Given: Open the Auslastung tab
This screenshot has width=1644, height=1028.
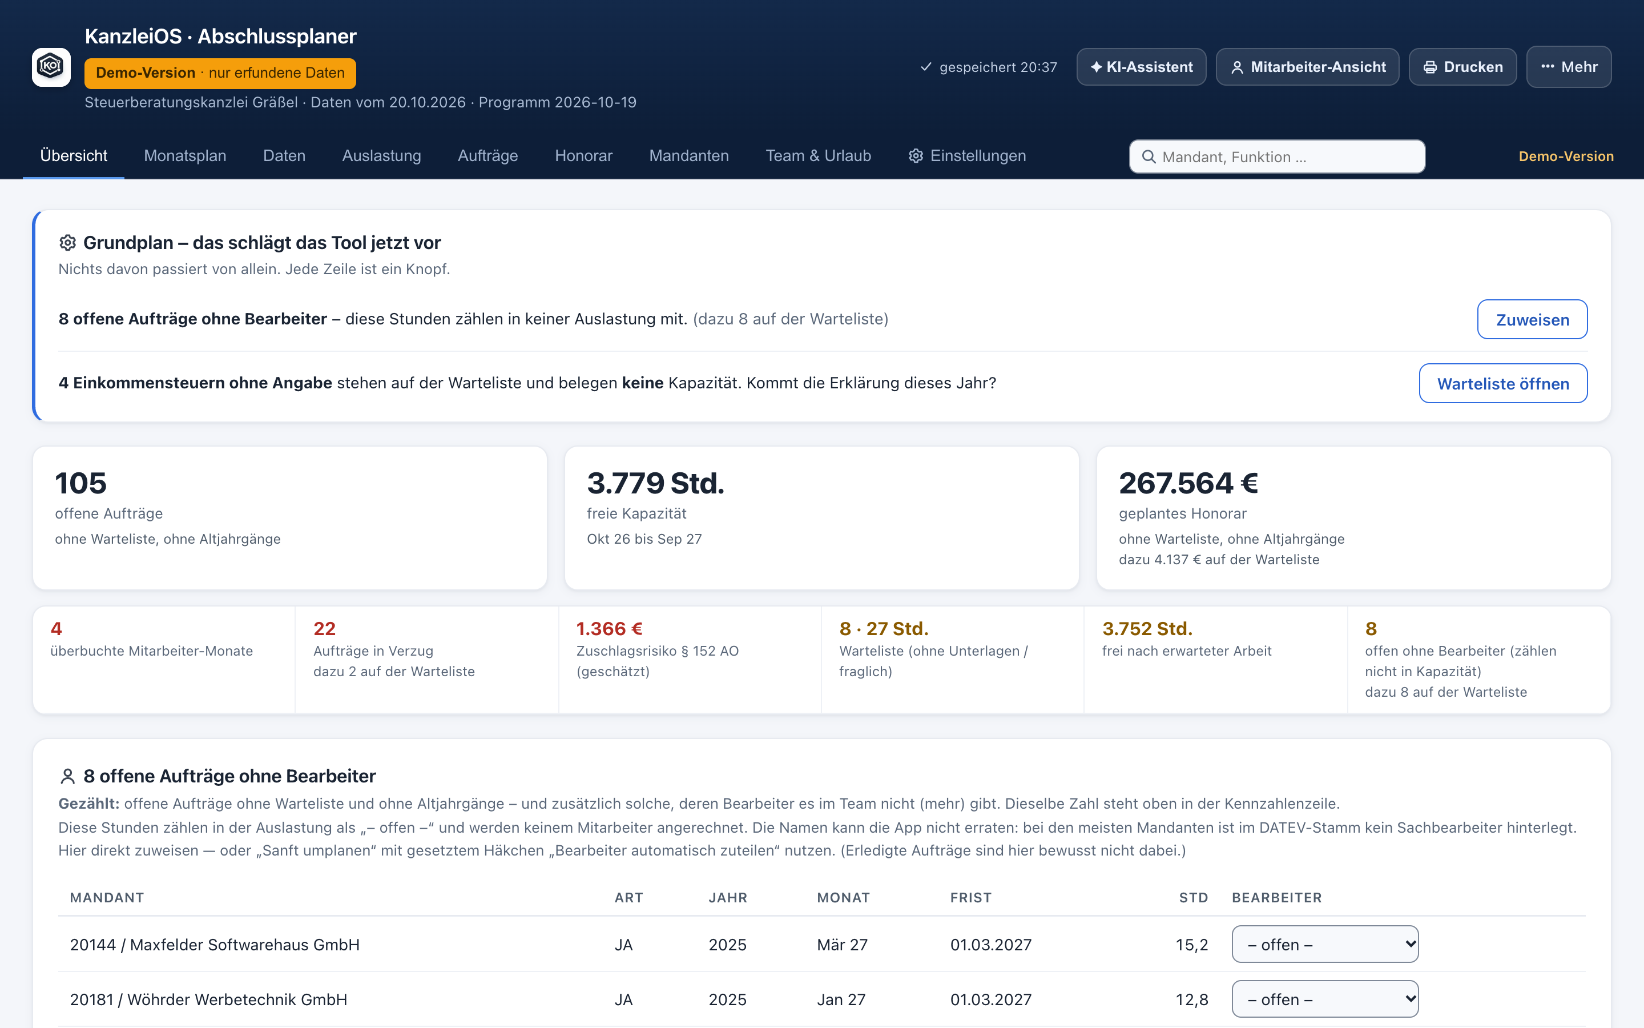Looking at the screenshot, I should pos(381,156).
